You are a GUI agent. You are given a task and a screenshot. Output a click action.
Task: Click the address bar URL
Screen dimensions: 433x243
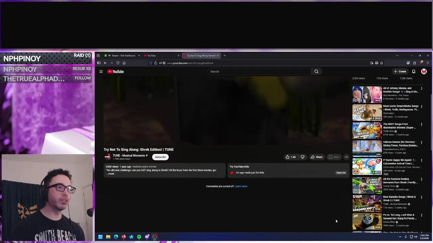coord(190,63)
